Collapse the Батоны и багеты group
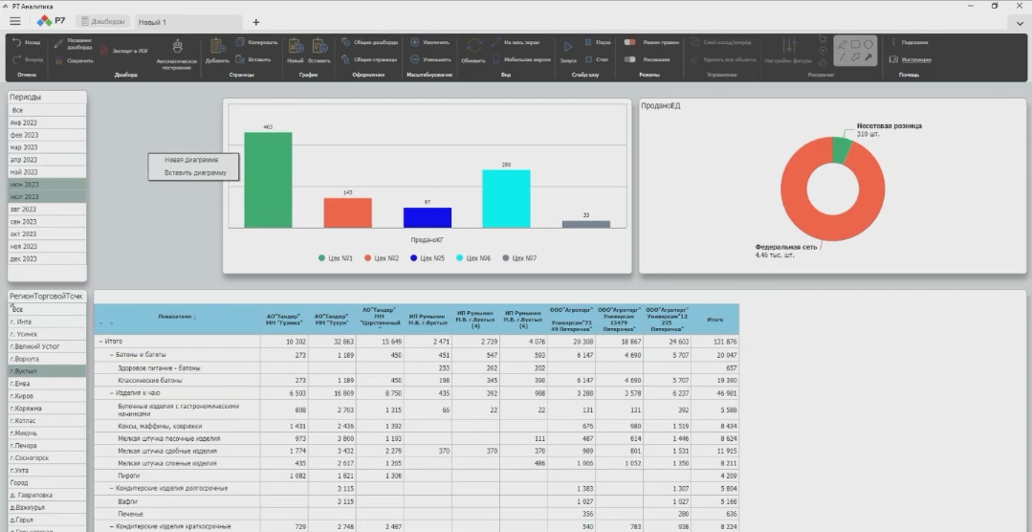 112,354
